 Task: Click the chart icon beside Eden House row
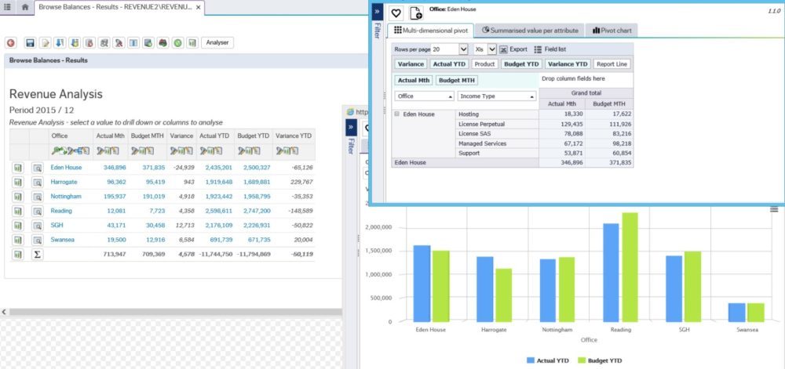pos(17,168)
